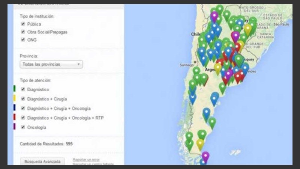
Task: Click the Cantidad de Resultados: 595 text
Action: tap(46, 144)
